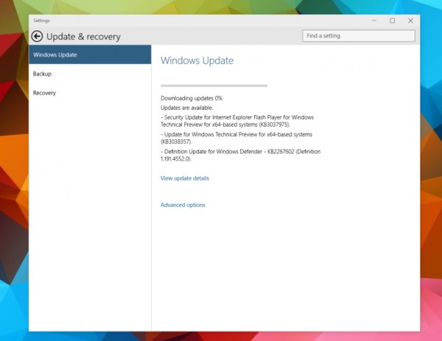
Task: Click the Windows Update heading
Action: 197,60
